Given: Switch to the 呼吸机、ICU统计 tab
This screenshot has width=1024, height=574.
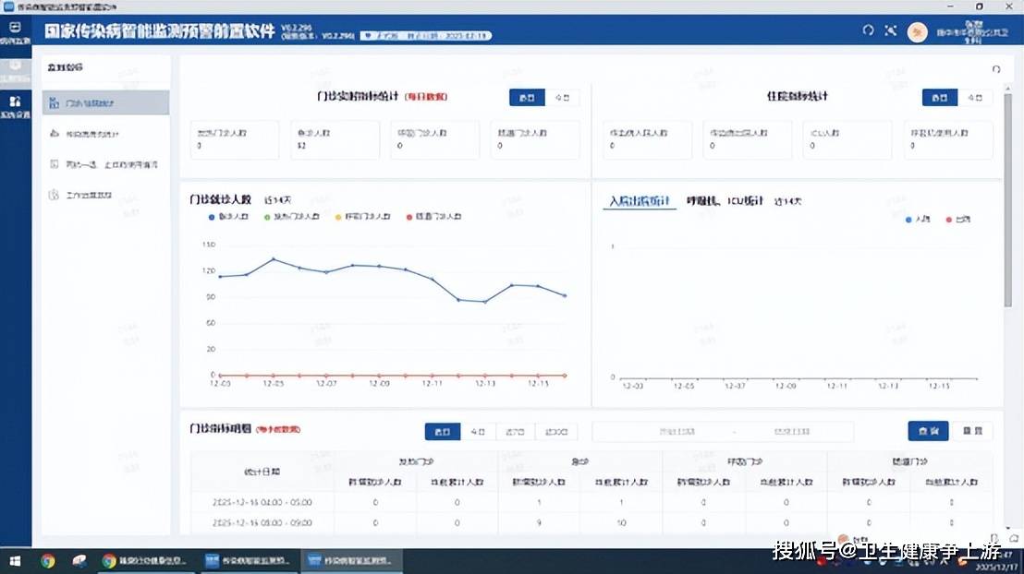Looking at the screenshot, I should click(725, 200).
